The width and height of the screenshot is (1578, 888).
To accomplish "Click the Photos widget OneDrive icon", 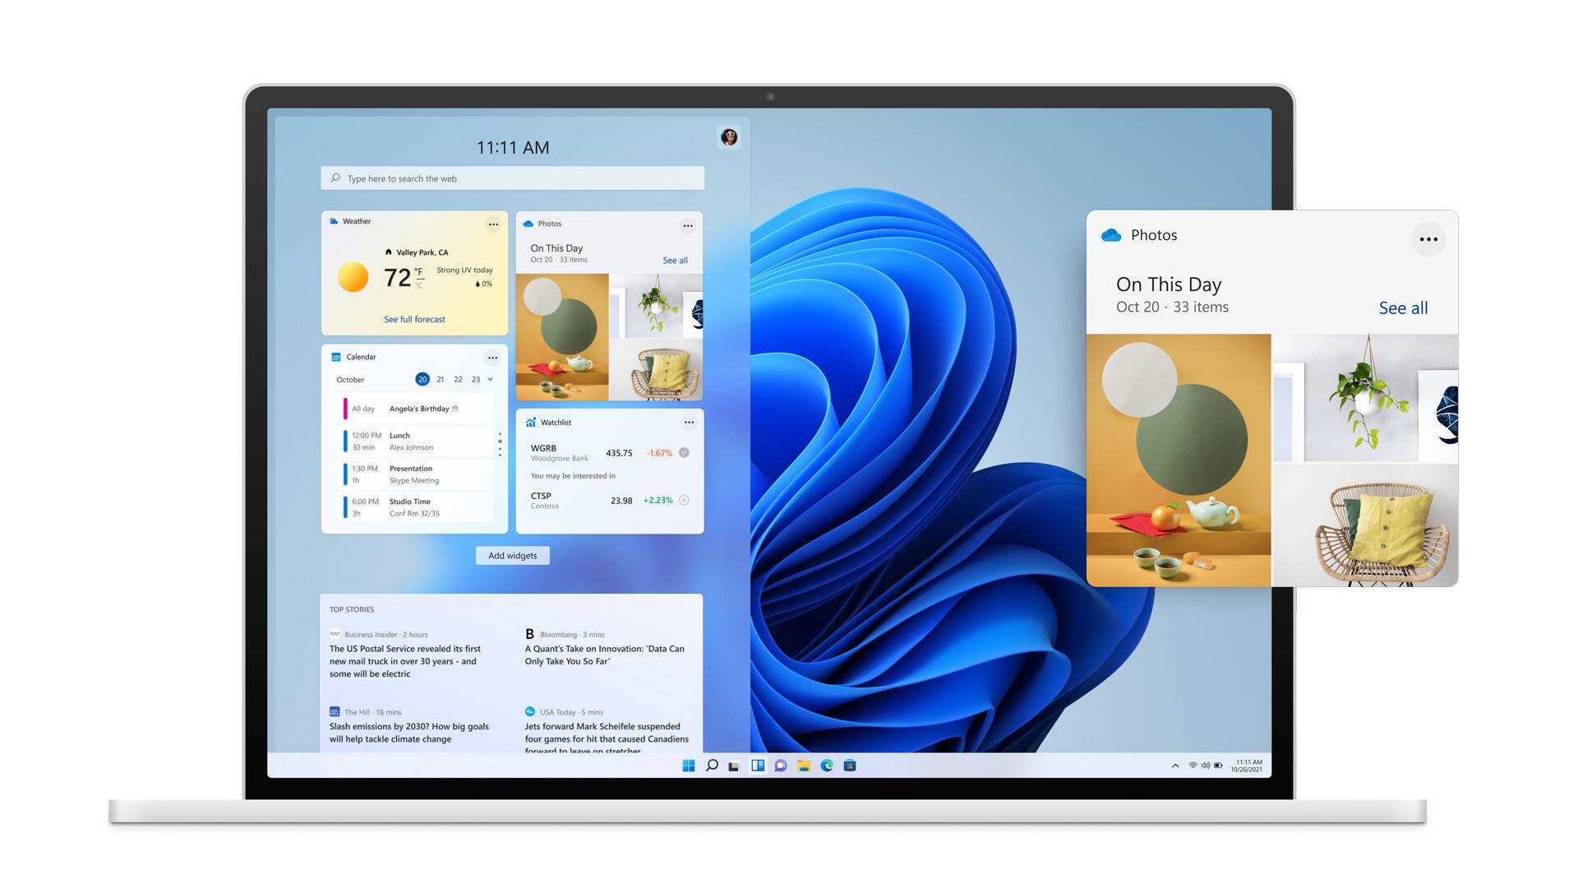I will coord(528,224).
